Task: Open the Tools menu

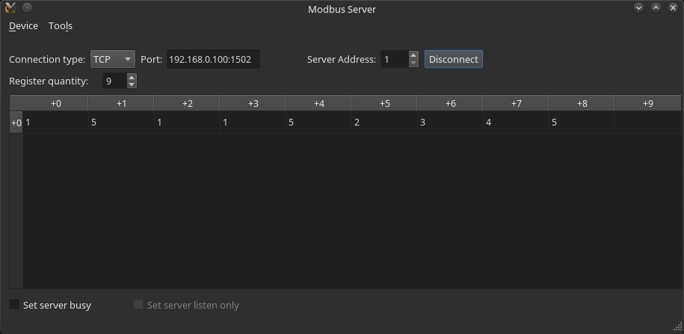Action: click(x=61, y=25)
